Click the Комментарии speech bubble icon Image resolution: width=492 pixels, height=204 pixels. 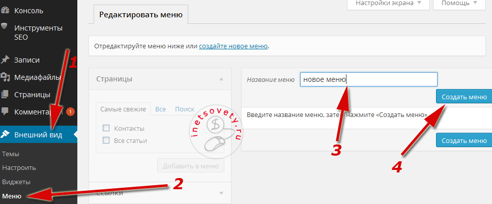5,111
